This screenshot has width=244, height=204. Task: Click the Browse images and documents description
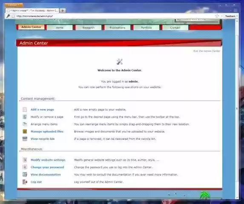coord(119,131)
